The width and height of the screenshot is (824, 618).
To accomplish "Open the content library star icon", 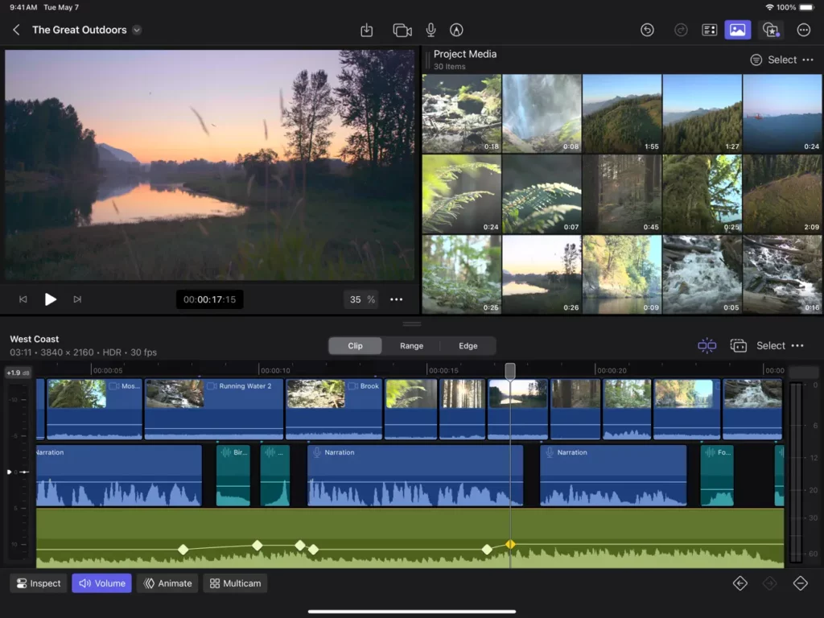I will click(771, 30).
